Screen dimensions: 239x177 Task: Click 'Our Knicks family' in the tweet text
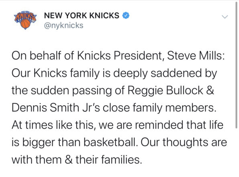55,74
